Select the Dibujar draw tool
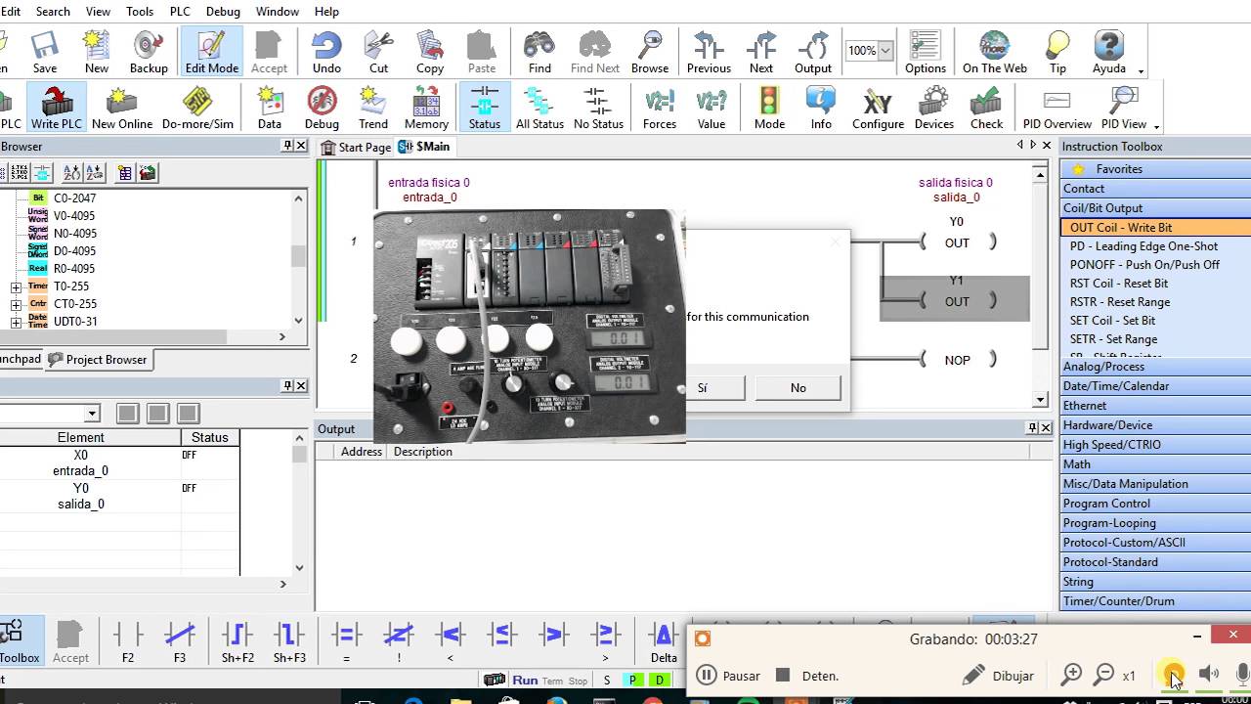The image size is (1251, 704). [x=998, y=676]
